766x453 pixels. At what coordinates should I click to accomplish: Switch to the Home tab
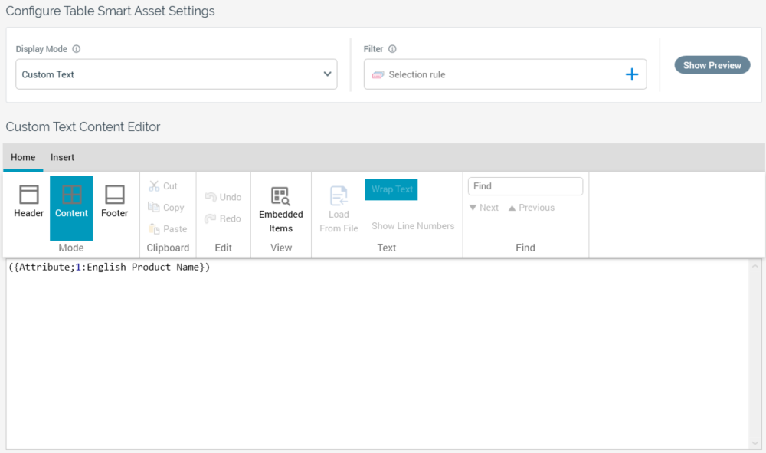tap(23, 157)
